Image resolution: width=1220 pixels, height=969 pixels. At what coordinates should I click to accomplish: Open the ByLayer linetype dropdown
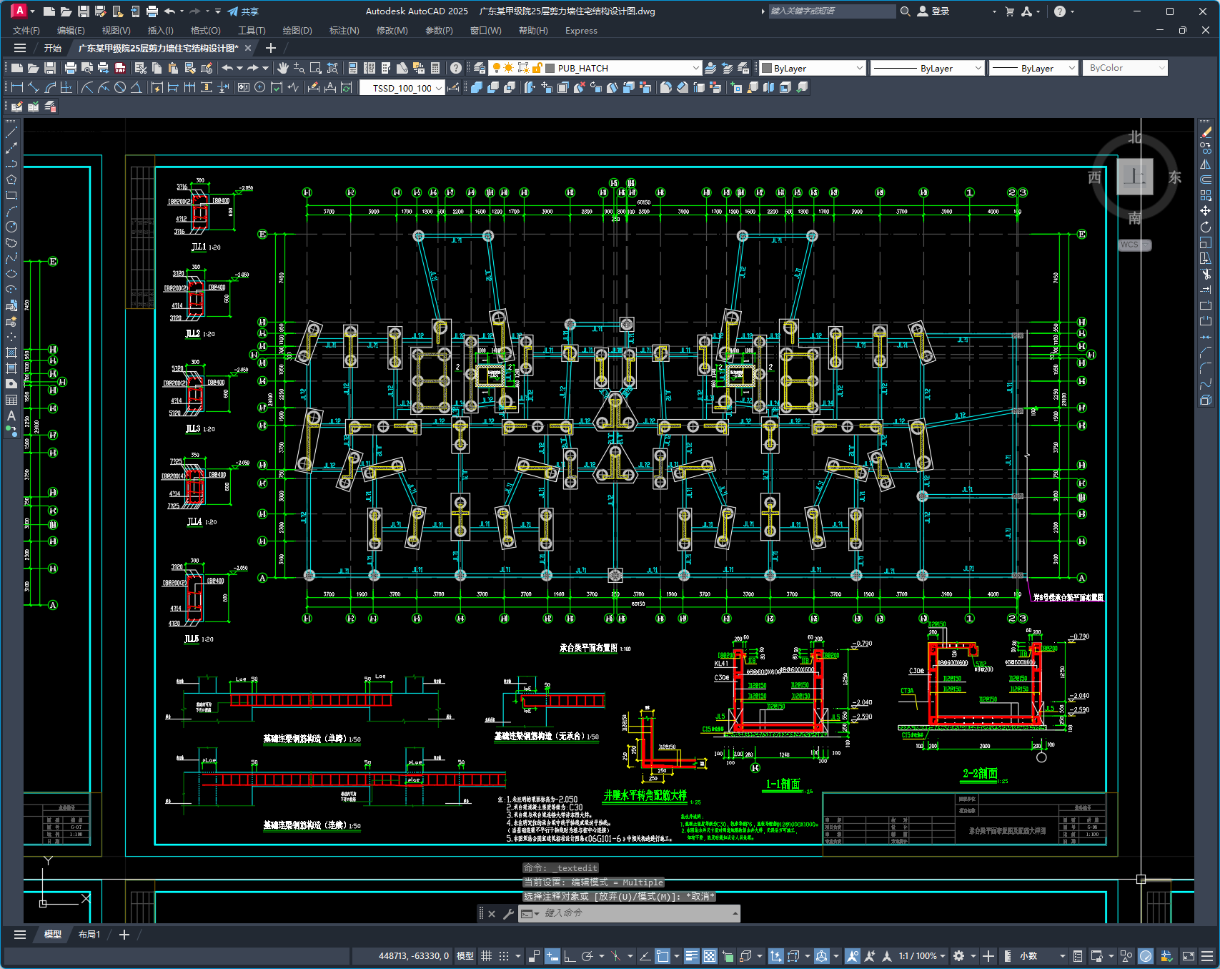[x=978, y=68]
